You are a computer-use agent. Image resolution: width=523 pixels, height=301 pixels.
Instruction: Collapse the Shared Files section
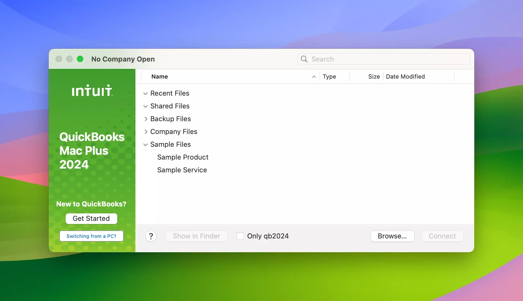[146, 106]
